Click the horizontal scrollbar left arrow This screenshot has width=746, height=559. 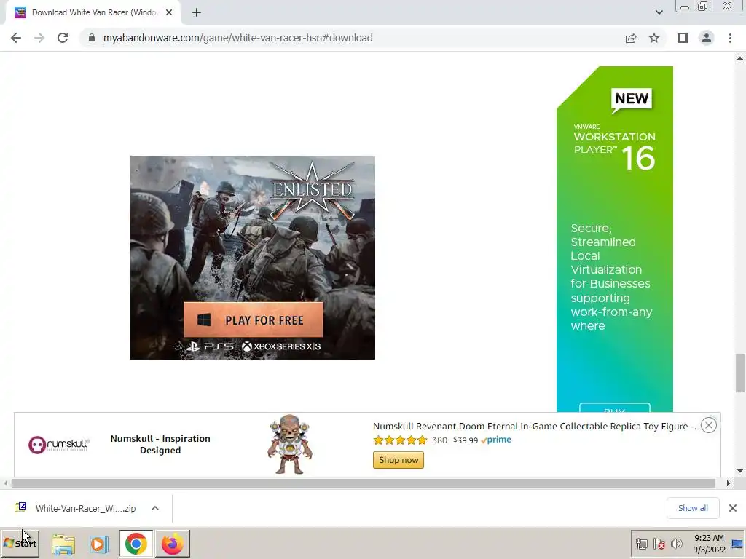pyautogui.click(x=6, y=483)
